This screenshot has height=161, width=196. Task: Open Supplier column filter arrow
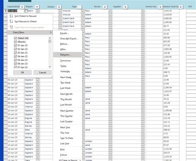125,7
